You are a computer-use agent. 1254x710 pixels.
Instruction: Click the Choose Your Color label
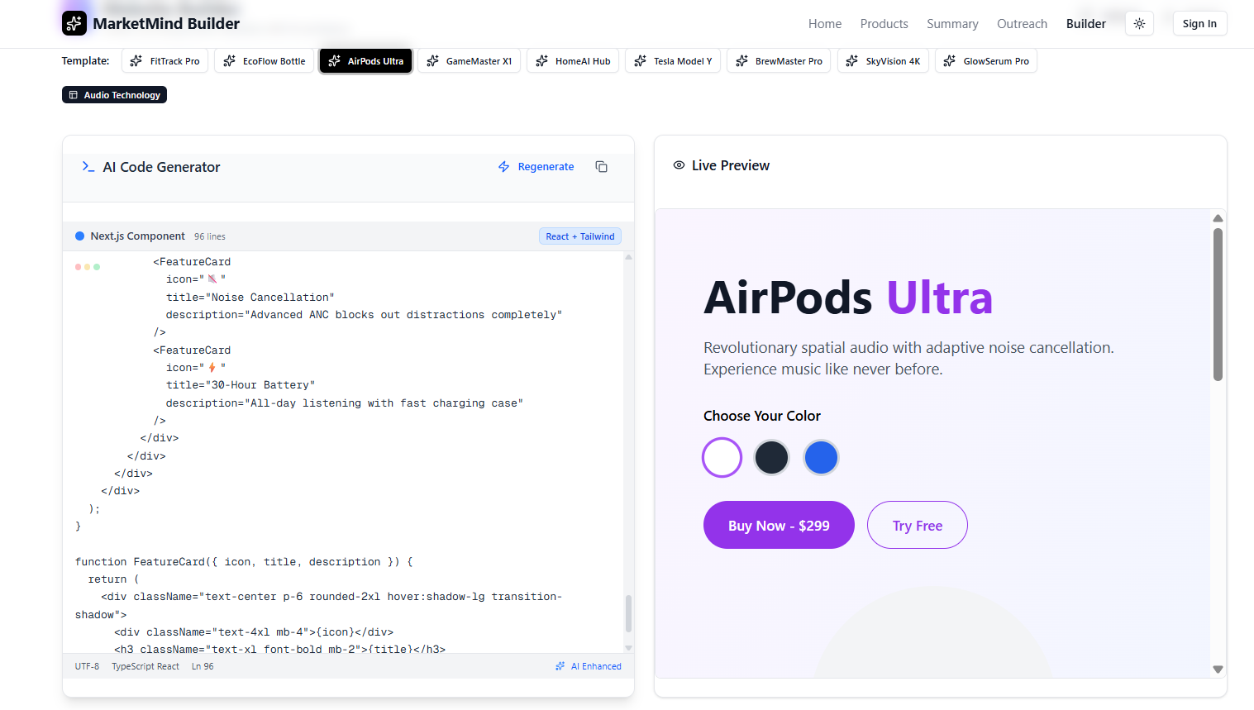click(762, 416)
